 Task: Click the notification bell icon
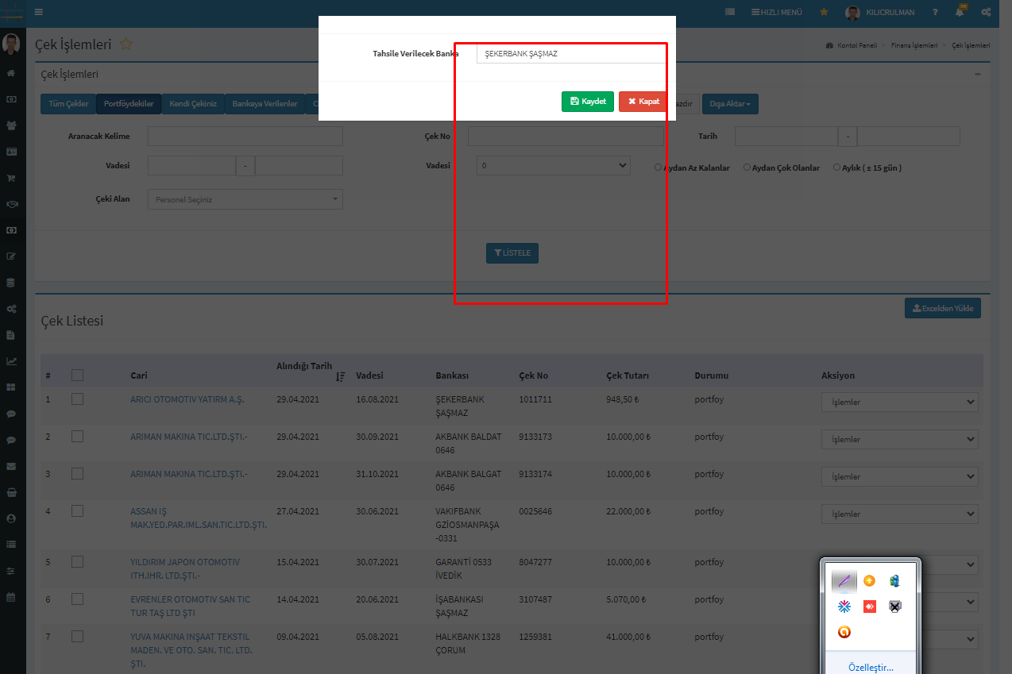coord(960,13)
